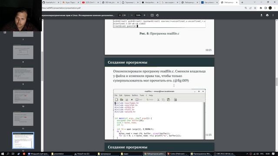Screen dimensions: 278x156
Task: Click the Emacs Tools menu in screenshot
Action: pos(142,95)
